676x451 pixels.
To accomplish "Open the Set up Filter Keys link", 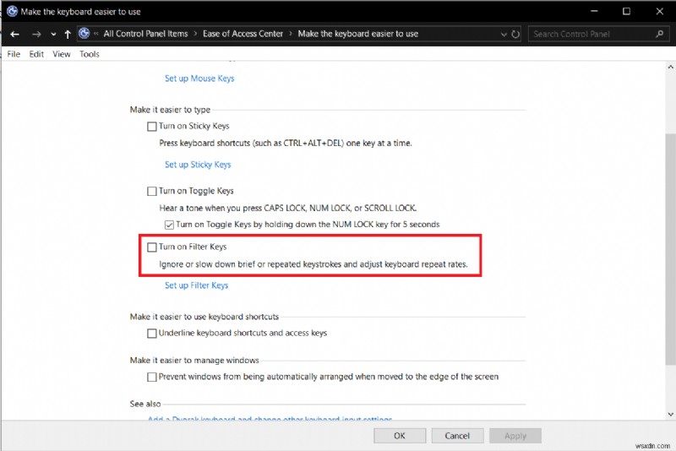I will pyautogui.click(x=197, y=285).
